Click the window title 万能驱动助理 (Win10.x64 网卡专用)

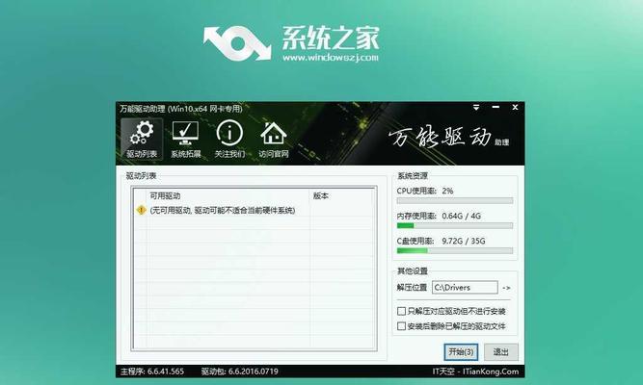[181, 109]
